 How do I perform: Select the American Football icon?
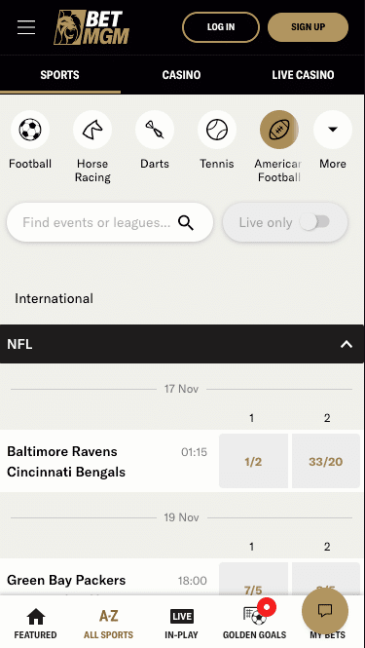pos(279,130)
